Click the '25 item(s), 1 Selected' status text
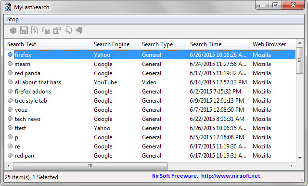308x186 pixels. point(31,177)
